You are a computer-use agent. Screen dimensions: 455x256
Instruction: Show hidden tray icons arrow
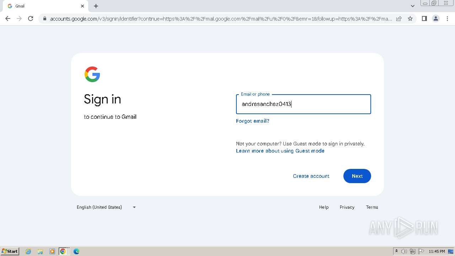396,251
